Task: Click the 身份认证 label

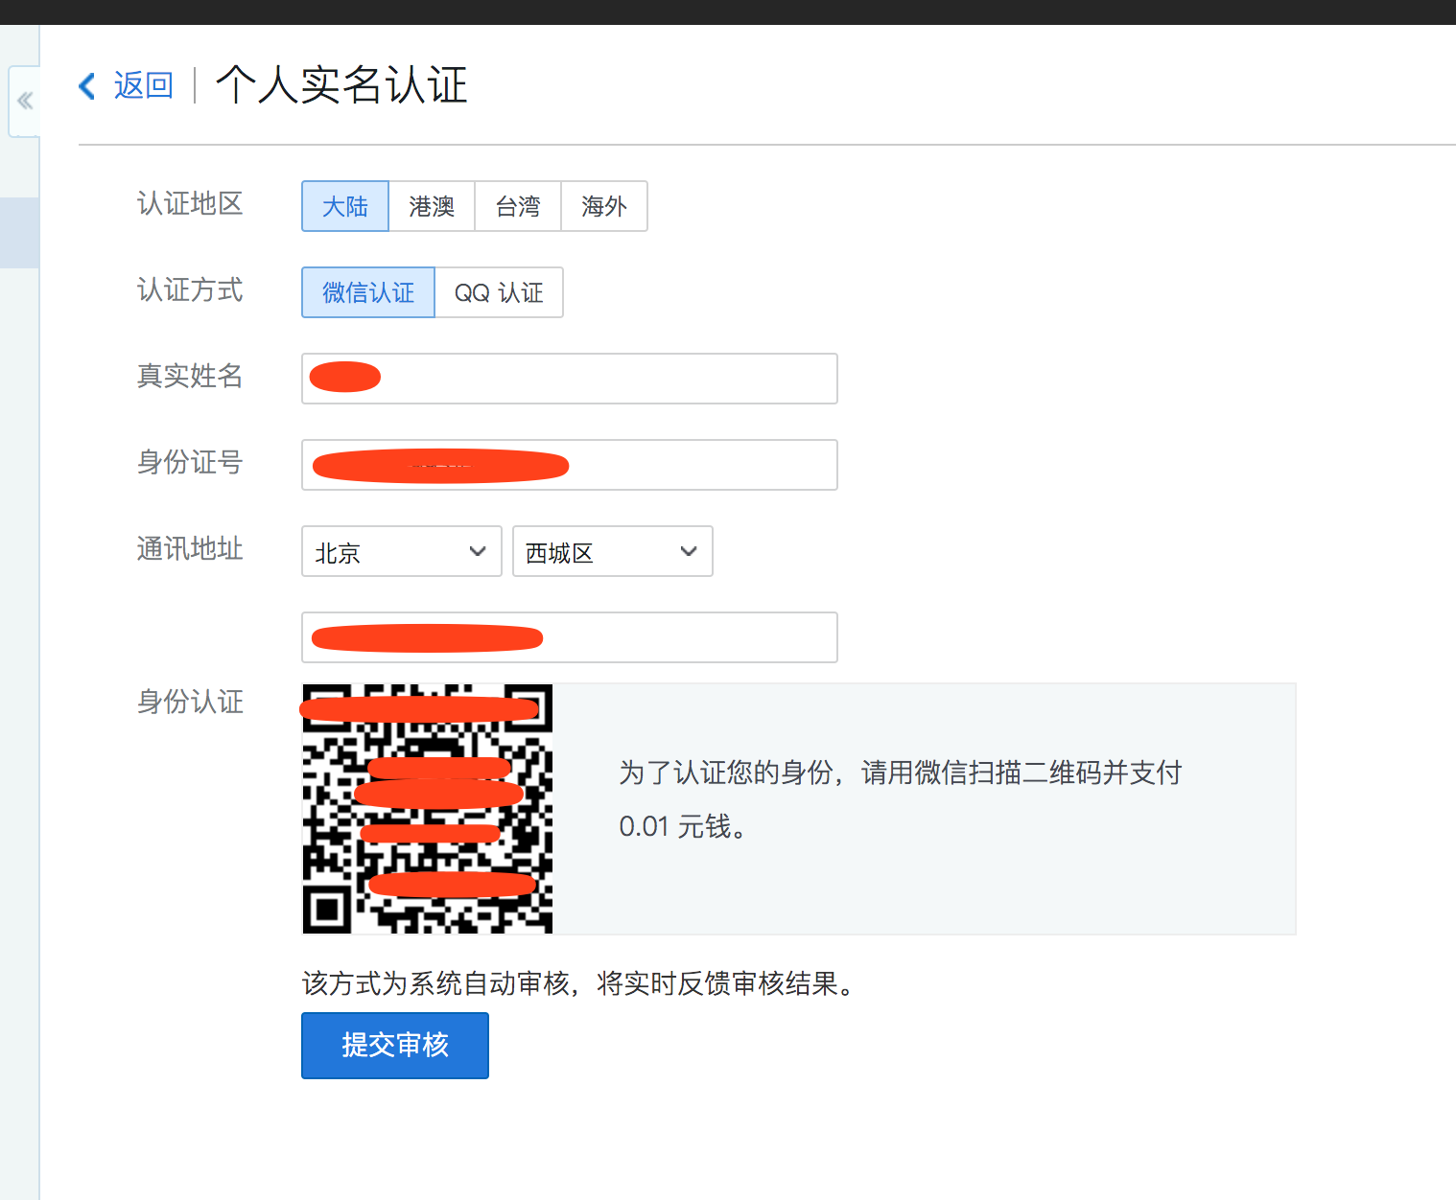Action: [190, 702]
